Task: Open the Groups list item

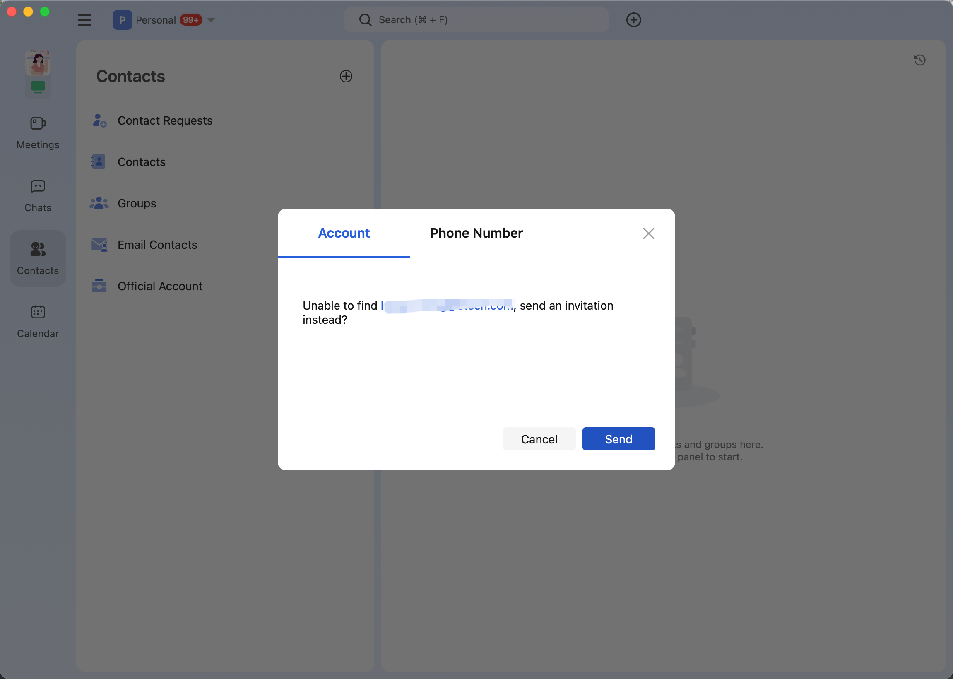Action: [137, 203]
